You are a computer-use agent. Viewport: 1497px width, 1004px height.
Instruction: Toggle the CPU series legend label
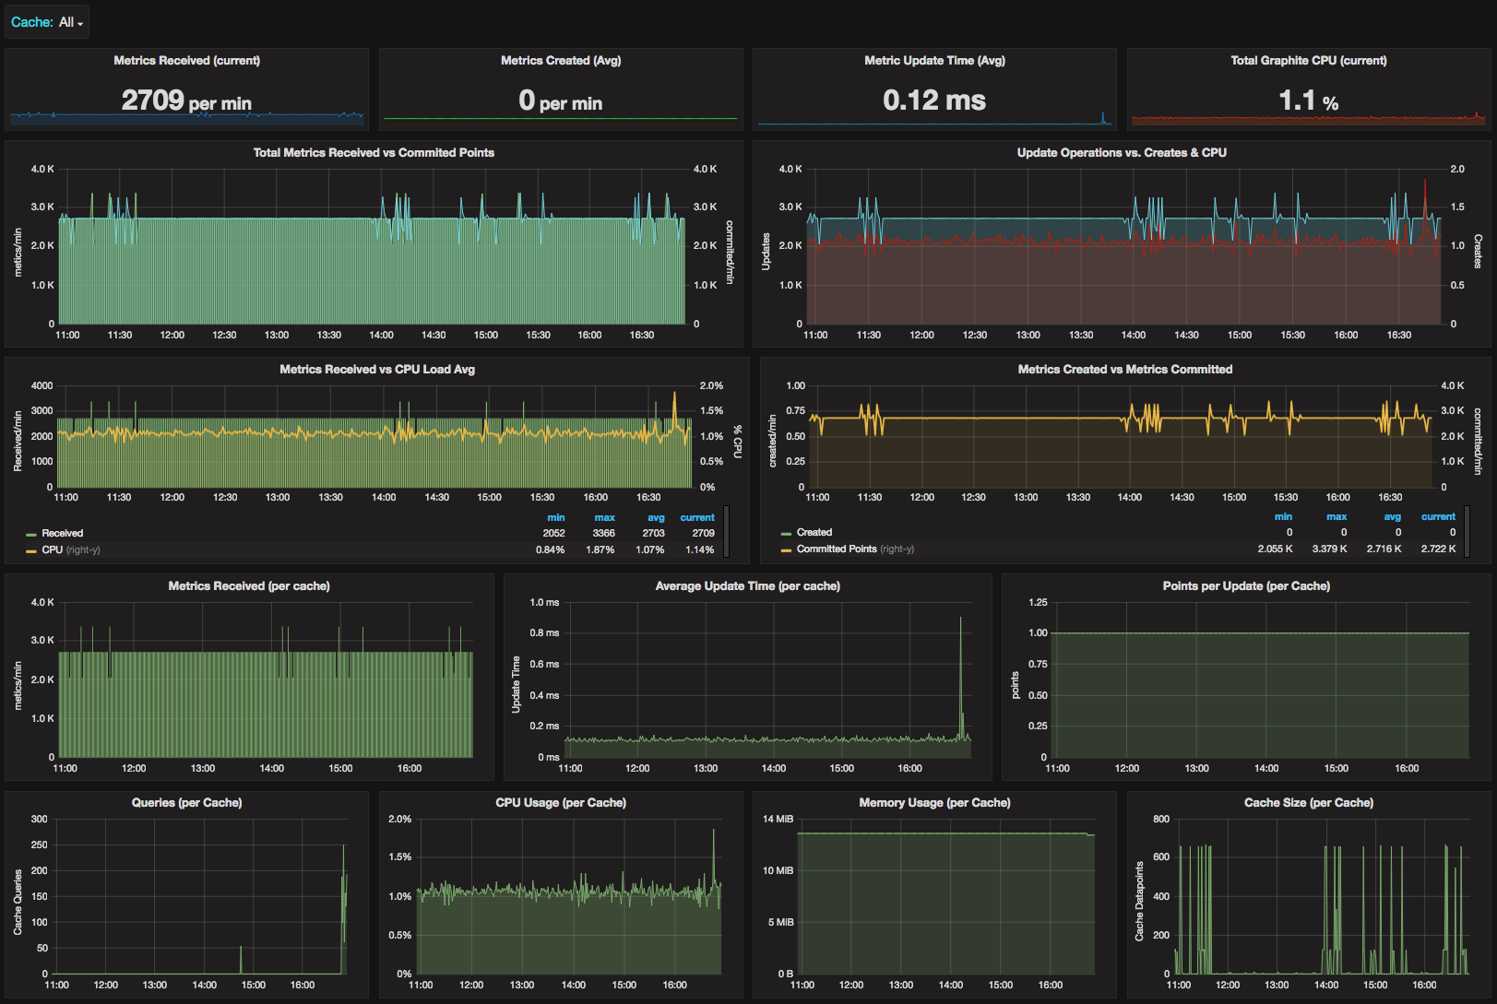pyautogui.click(x=53, y=549)
